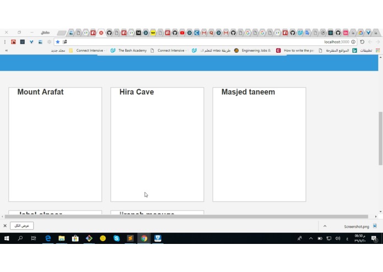Screen dimensions: 383x272
Task: Switch to the tab with red error icon
Action: pyautogui.click(x=101, y=32)
